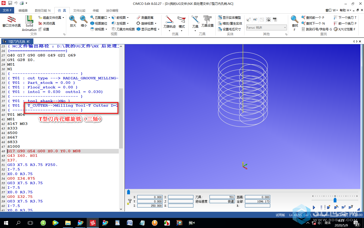Viewport: 364px width, 228px height.
Task: Open 设置毛坯尺寸 stock size settings
Action: pos(230,29)
